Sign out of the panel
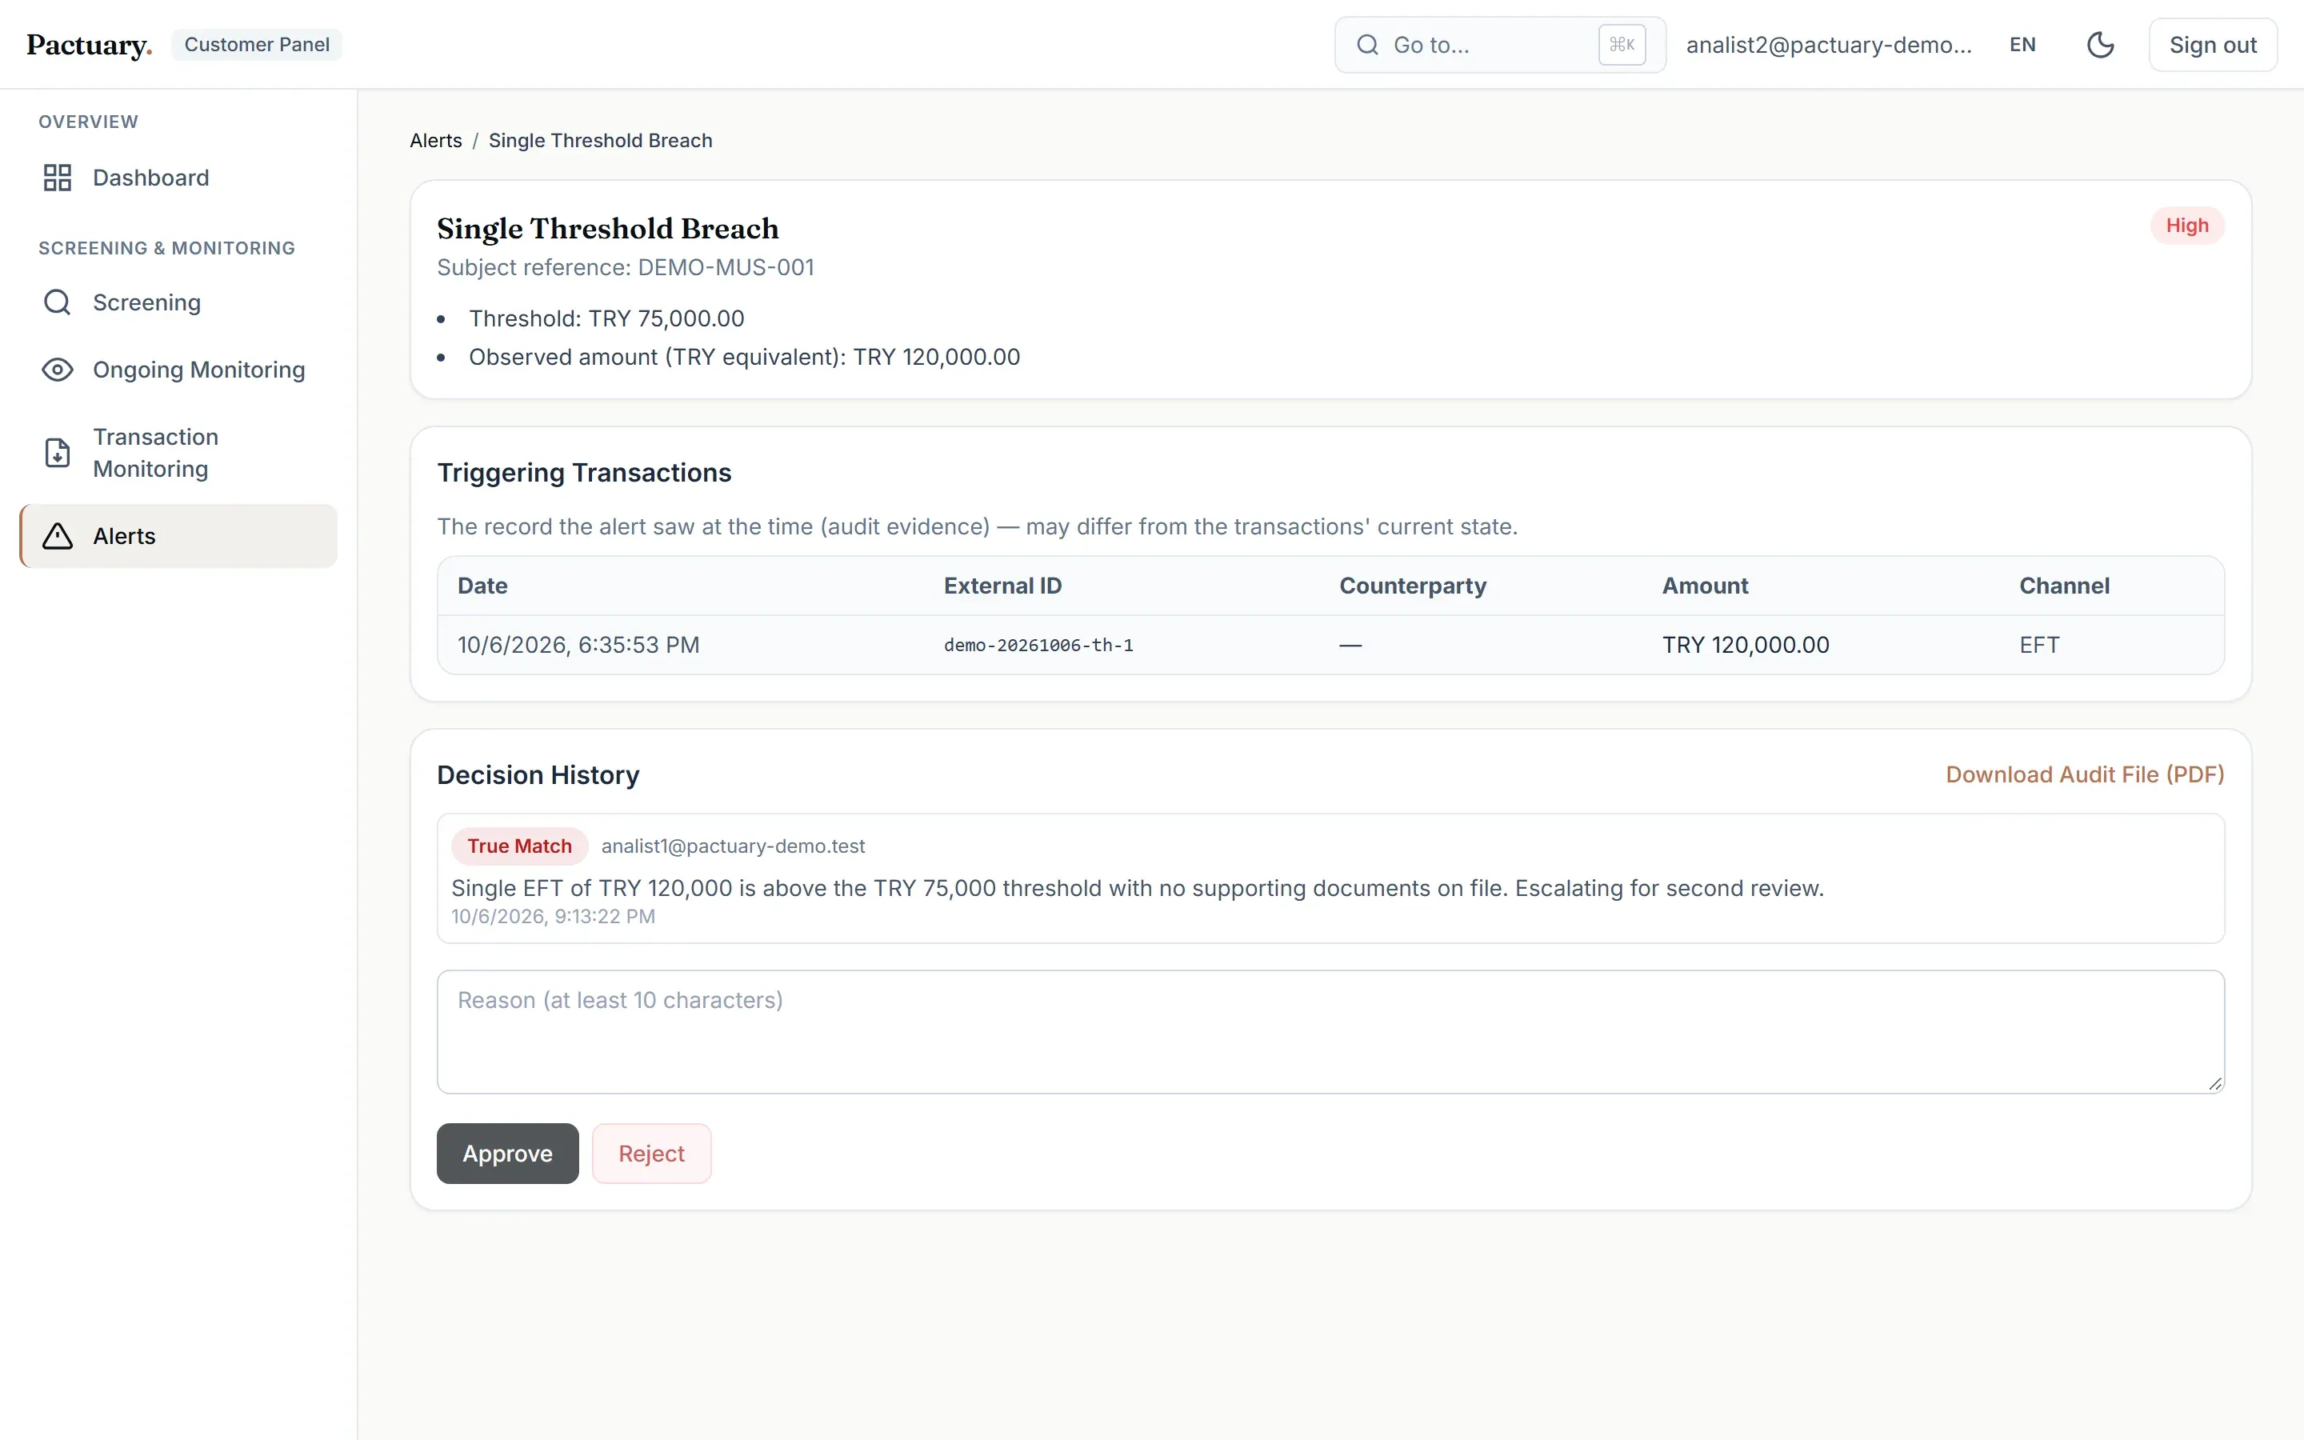The height and width of the screenshot is (1440, 2304). tap(2213, 45)
